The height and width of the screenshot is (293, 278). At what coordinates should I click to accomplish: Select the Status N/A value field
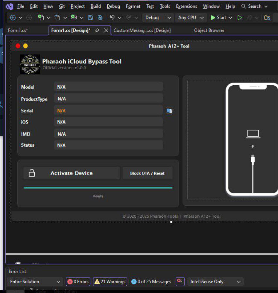pos(109,145)
